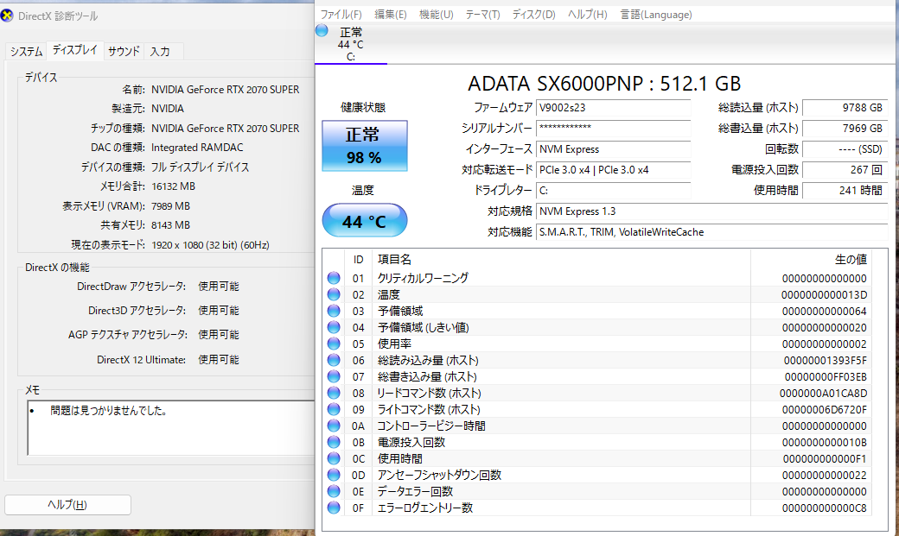The width and height of the screenshot is (899, 536).
Task: Switch to the システム tab in DirectX tool
Action: click(27, 52)
